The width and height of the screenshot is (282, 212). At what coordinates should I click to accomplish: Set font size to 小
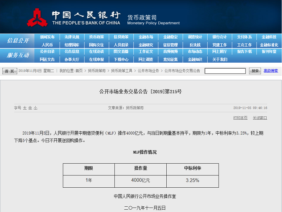point(35,108)
